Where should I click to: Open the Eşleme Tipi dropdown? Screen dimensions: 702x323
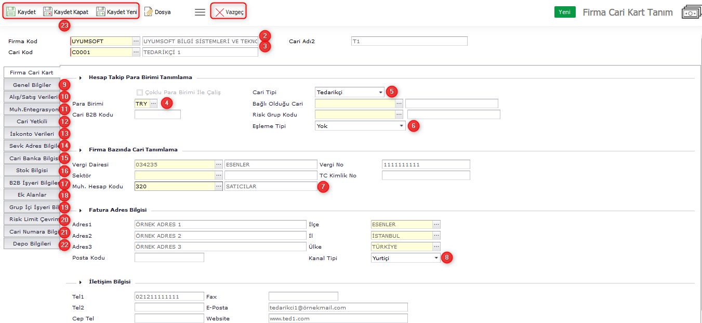click(401, 126)
